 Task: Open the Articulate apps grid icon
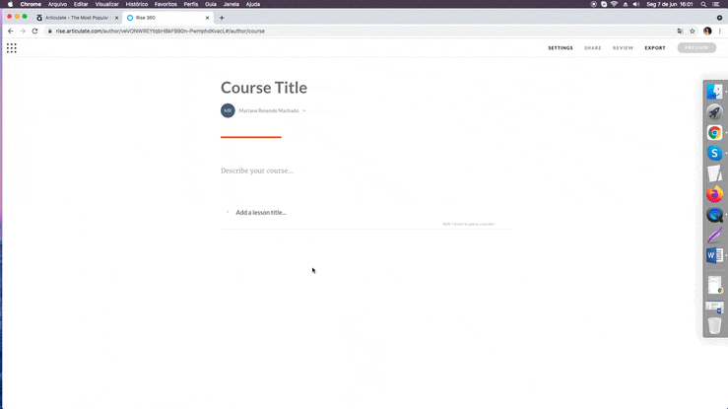(12, 47)
